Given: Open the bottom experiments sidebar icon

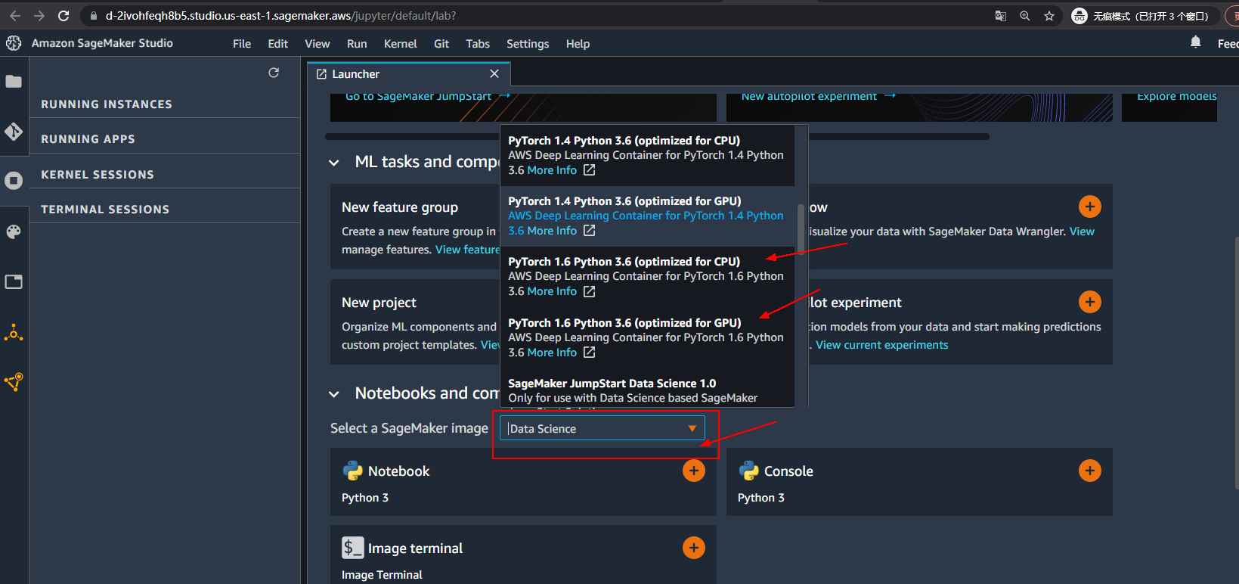Looking at the screenshot, I should (14, 382).
